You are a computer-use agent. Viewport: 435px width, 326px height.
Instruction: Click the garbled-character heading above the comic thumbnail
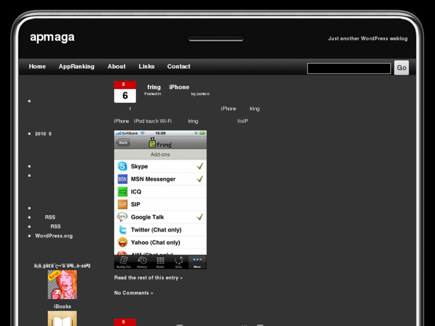[x=62, y=266]
